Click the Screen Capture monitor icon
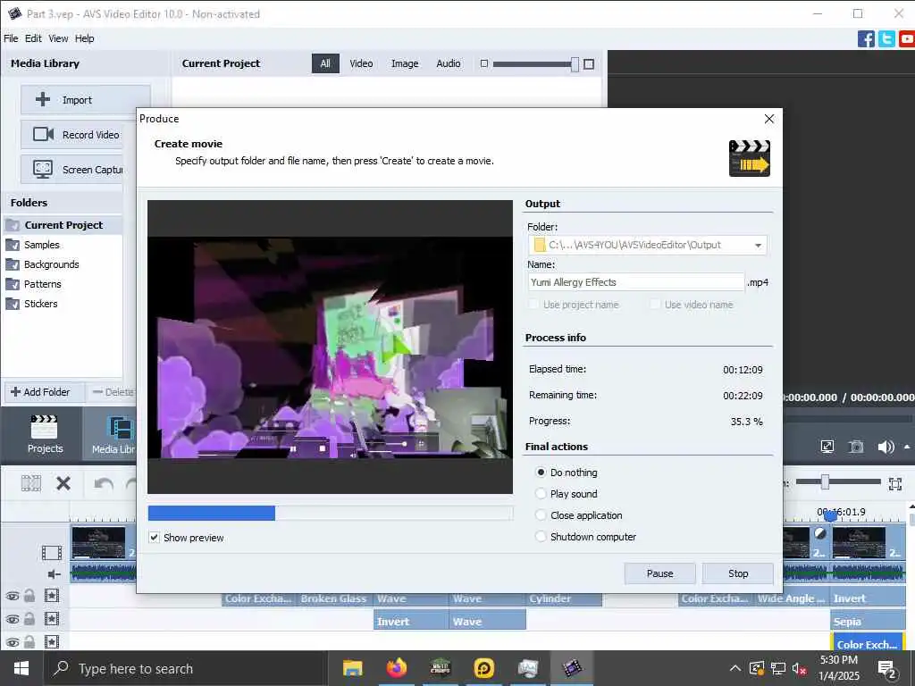 43,169
